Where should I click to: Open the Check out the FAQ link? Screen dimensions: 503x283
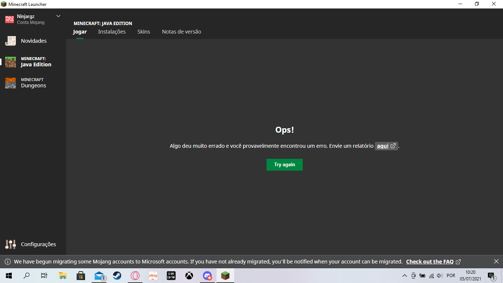click(x=433, y=262)
